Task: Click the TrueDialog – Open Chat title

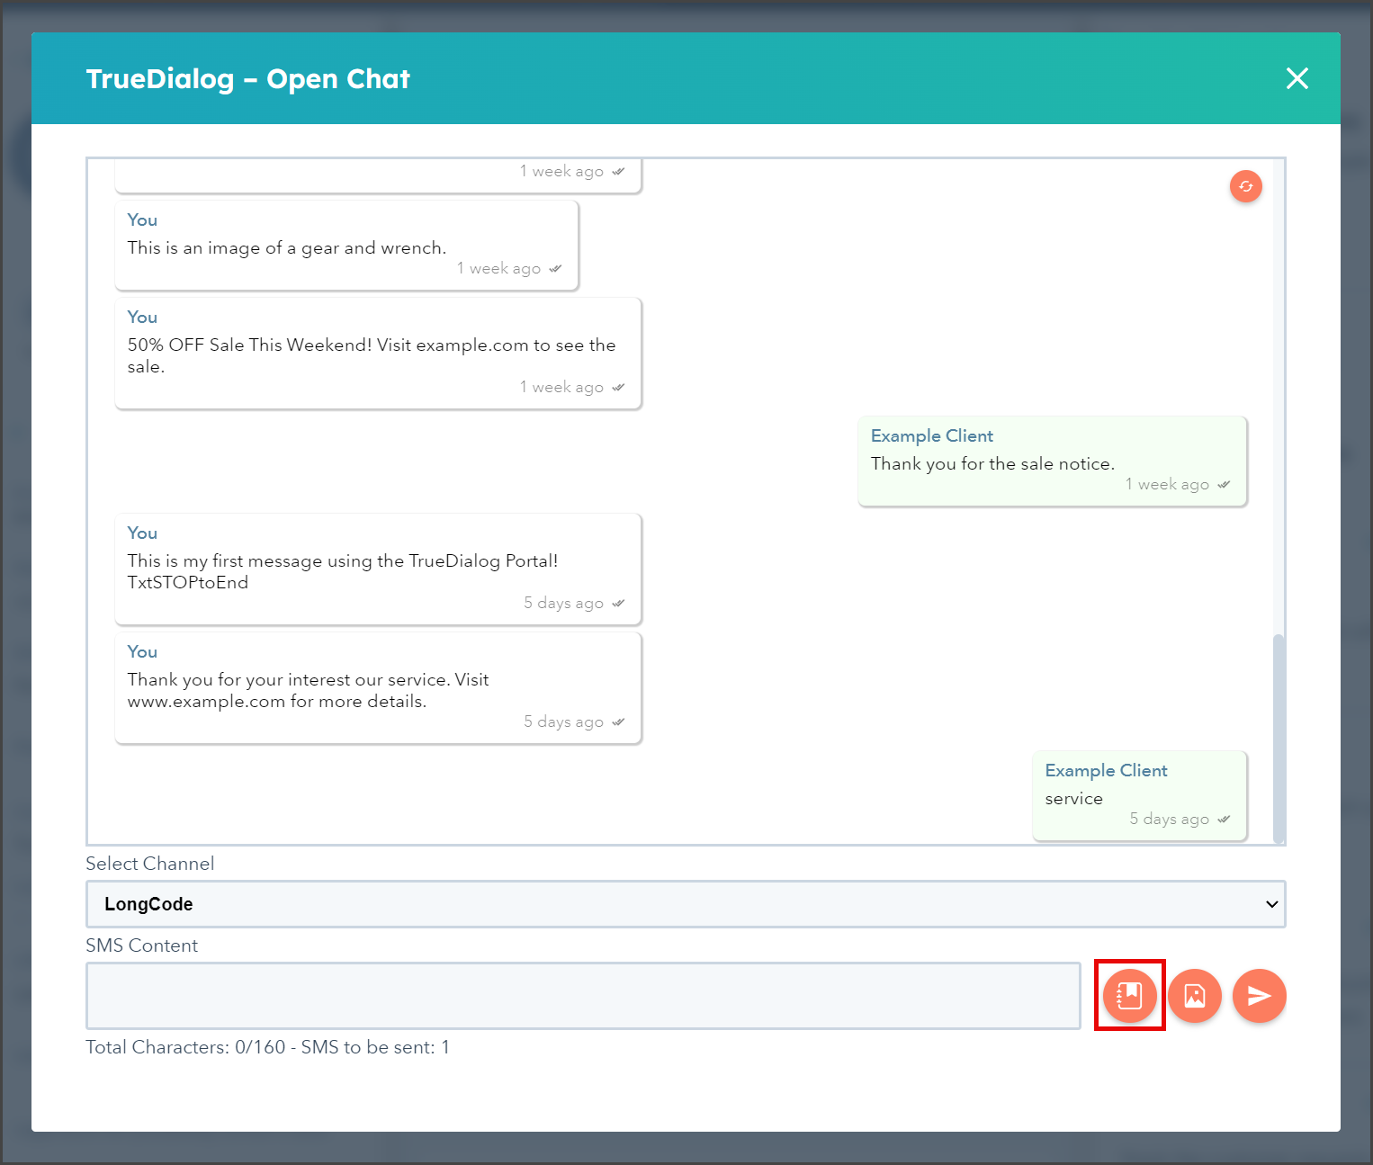Action: 248,79
